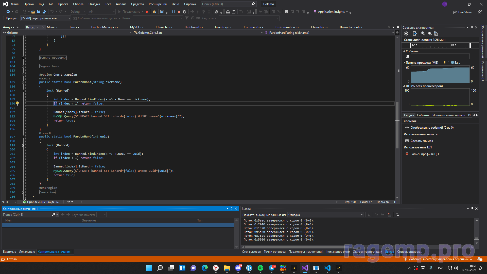The height and width of the screenshot is (274, 487).
Task: Click the Live Share button
Action: [462, 12]
